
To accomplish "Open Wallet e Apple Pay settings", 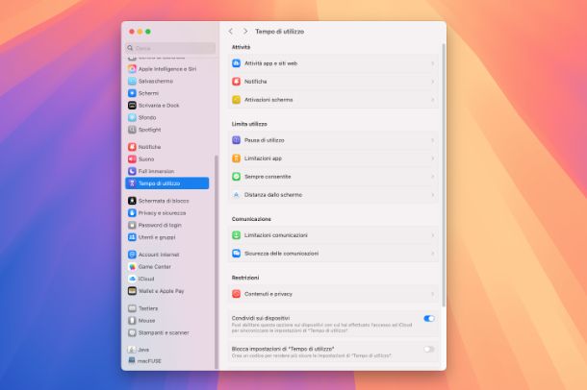I will 161,290.
